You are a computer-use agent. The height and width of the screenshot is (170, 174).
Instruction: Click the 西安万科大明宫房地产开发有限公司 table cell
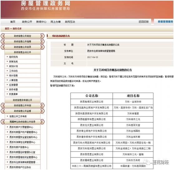pos(92,143)
